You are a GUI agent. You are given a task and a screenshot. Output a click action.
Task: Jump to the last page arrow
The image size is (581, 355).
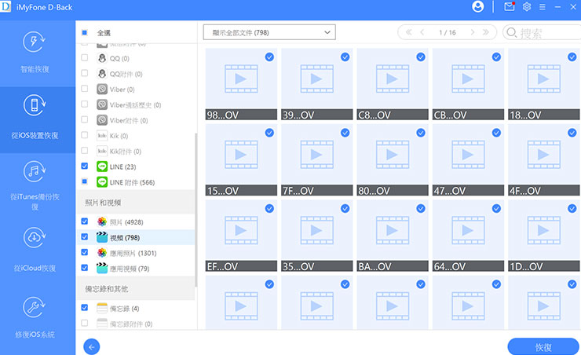coord(486,32)
